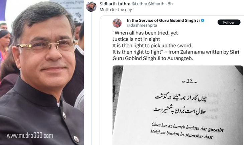Open the 5h timestamp of the tweet
Screen dimensions: 244x145
170,4
